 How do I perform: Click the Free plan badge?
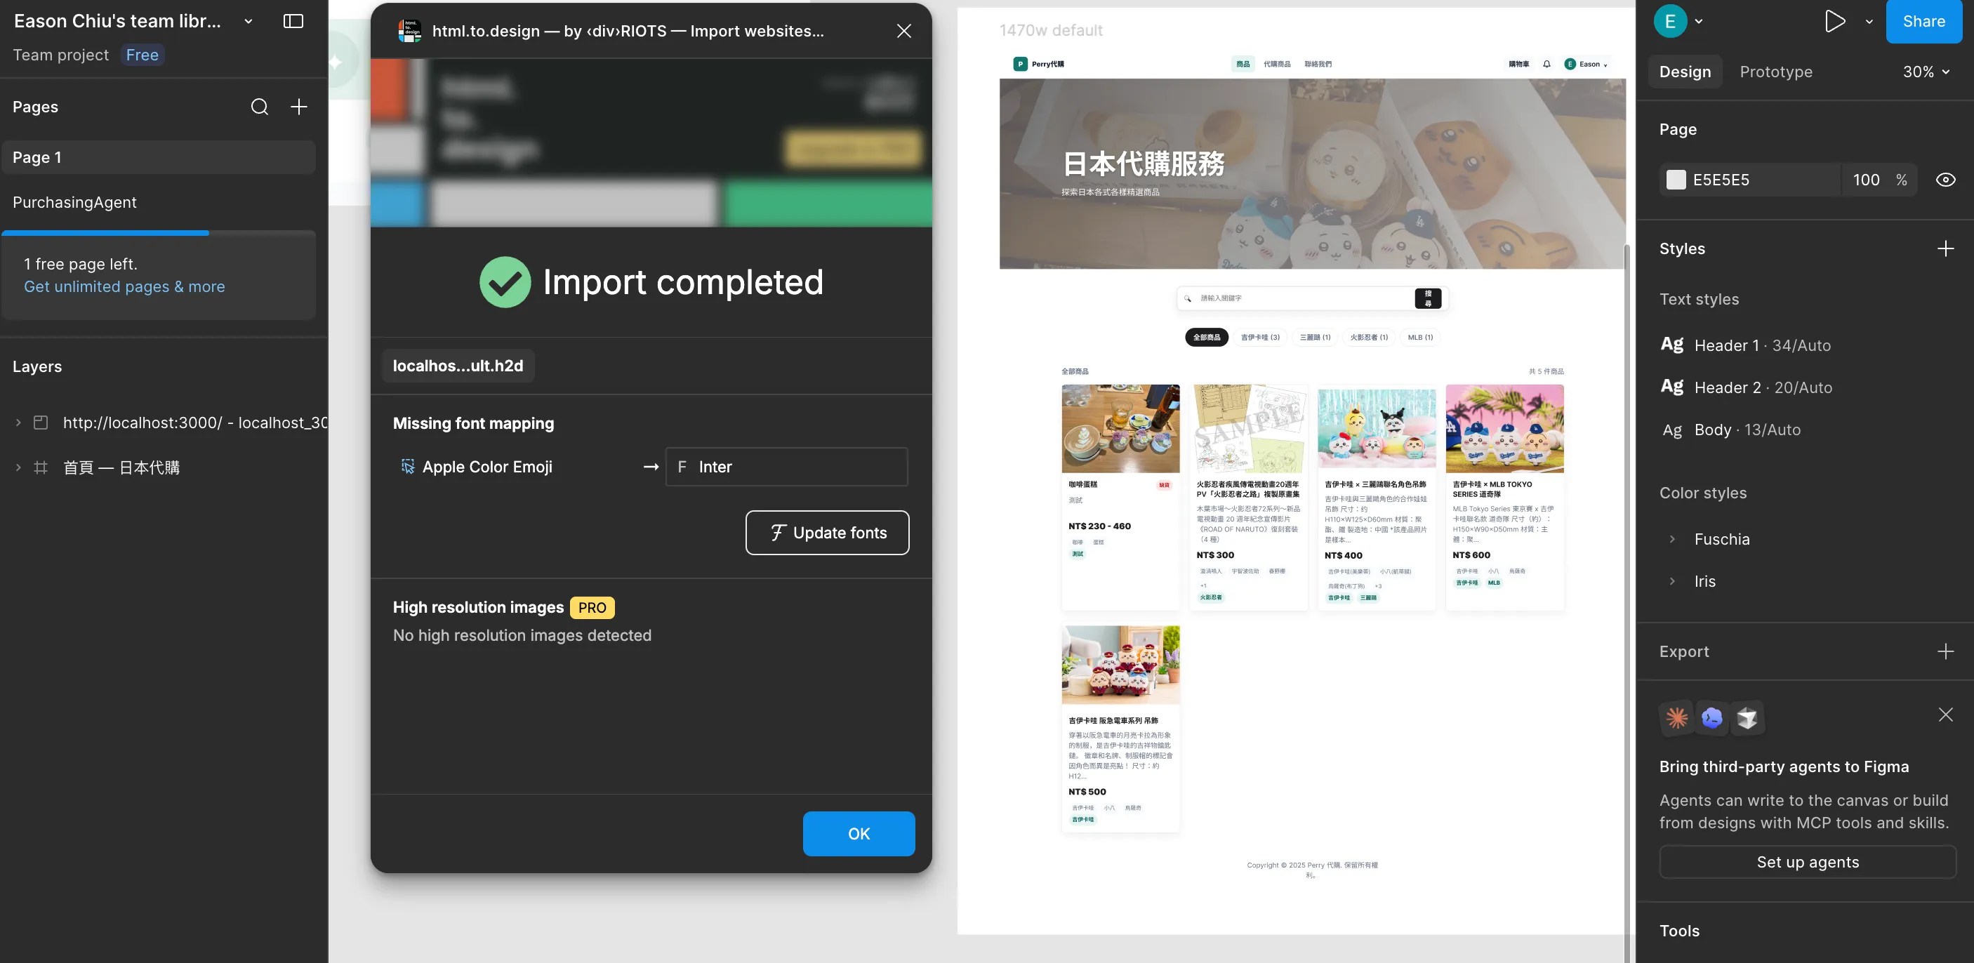(143, 55)
